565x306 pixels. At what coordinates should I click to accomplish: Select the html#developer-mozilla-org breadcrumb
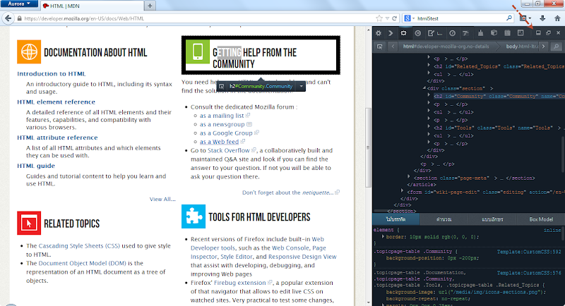tap(446, 47)
